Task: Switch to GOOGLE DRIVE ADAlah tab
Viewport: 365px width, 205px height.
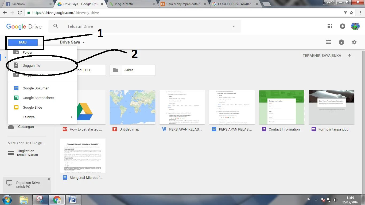Action: (235, 4)
